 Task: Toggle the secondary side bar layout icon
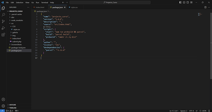188,2
